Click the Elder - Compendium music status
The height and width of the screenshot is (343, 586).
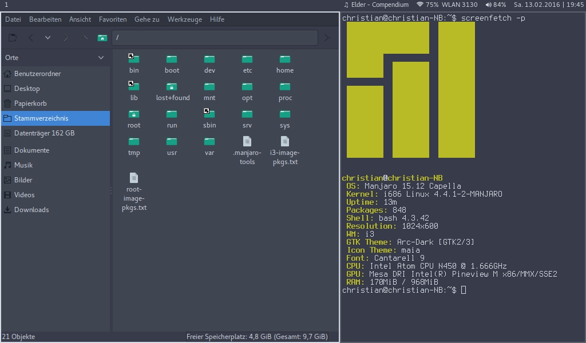pos(377,5)
